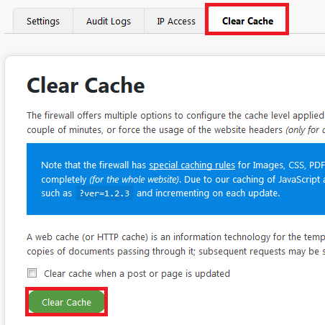
Task: Click the "Note that the firewall has" text
Action: pos(93,165)
